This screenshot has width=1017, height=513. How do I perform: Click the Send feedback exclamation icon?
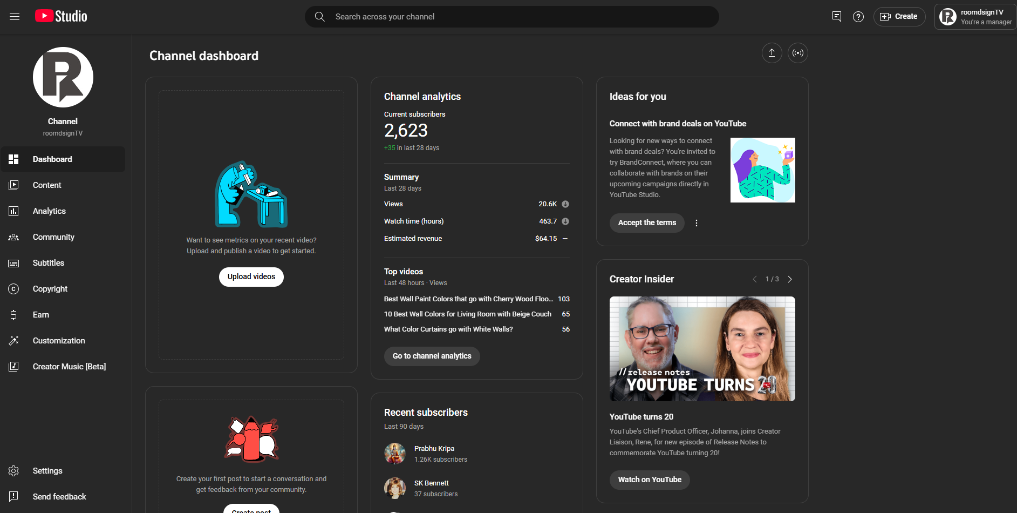pos(13,497)
